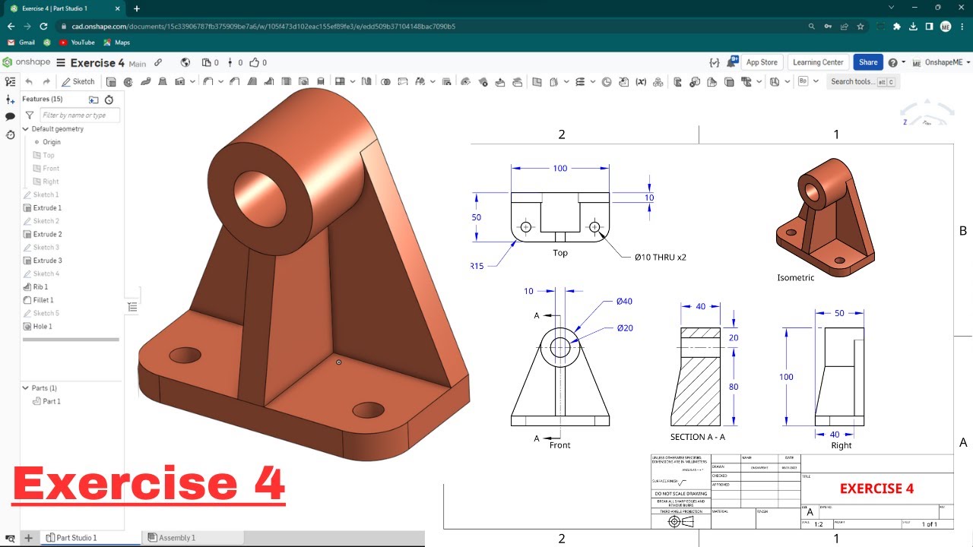Open the YouTube bookmark
The width and height of the screenshot is (973, 547).
pyautogui.click(x=77, y=43)
